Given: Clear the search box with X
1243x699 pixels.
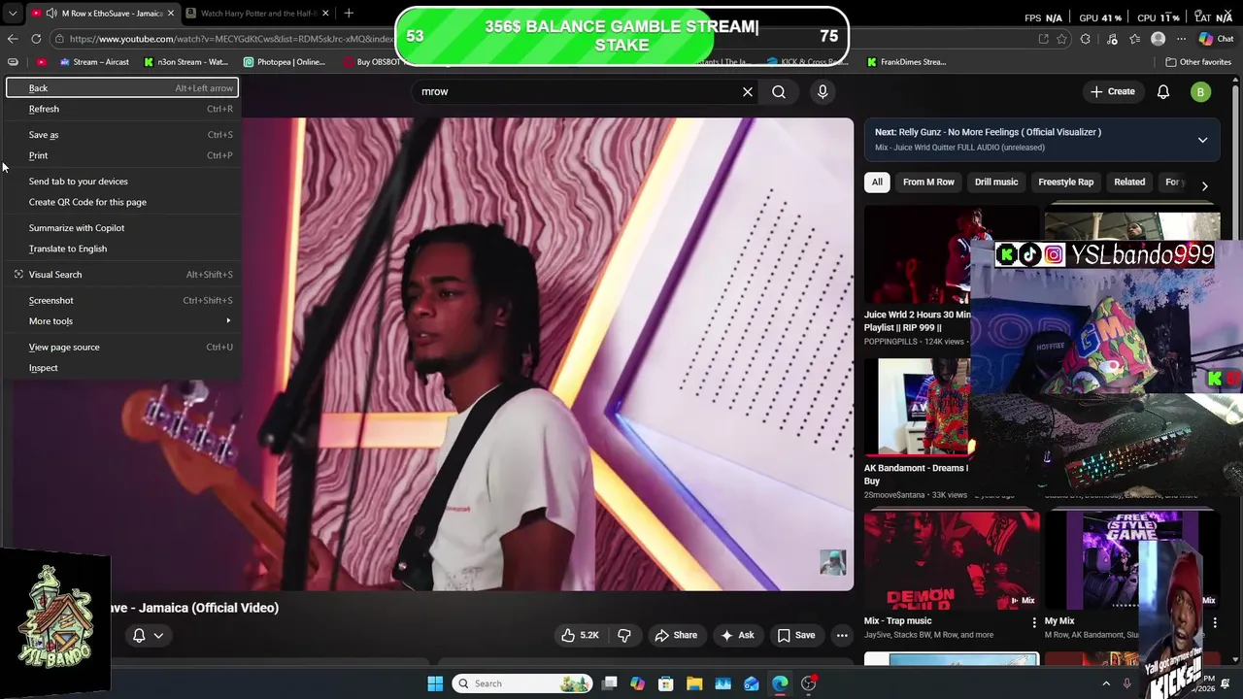Looking at the screenshot, I should 748,91.
